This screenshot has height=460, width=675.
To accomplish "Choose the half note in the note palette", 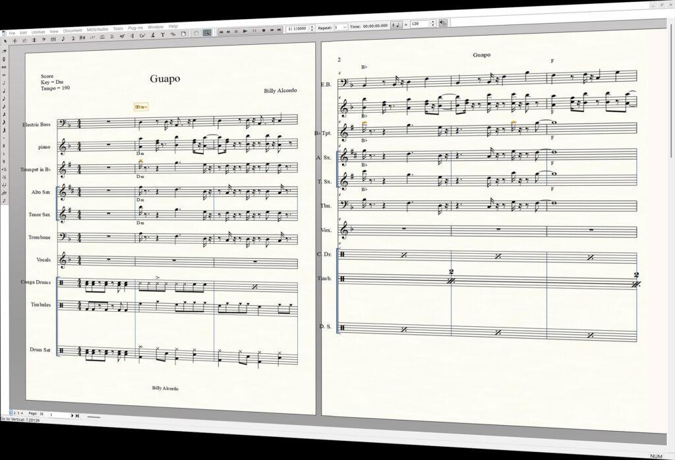I will pos(5,82).
